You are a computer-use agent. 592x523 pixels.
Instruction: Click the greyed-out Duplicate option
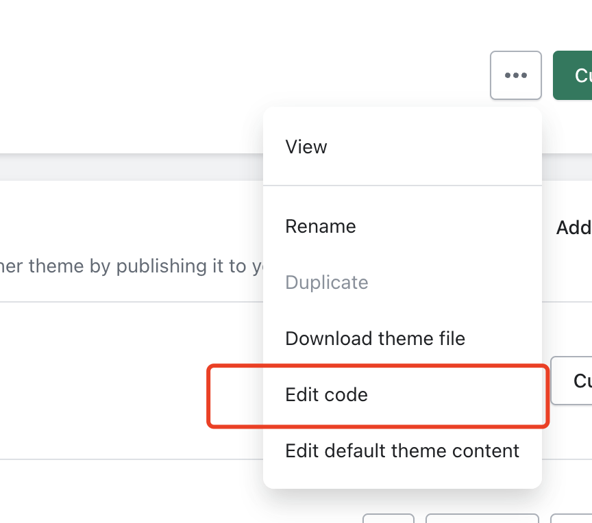tap(327, 282)
